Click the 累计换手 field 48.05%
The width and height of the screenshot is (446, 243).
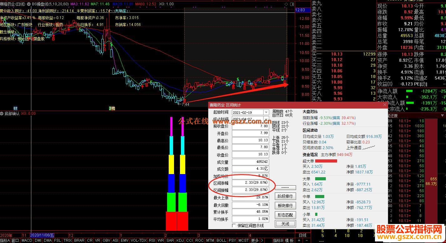coord(250,212)
